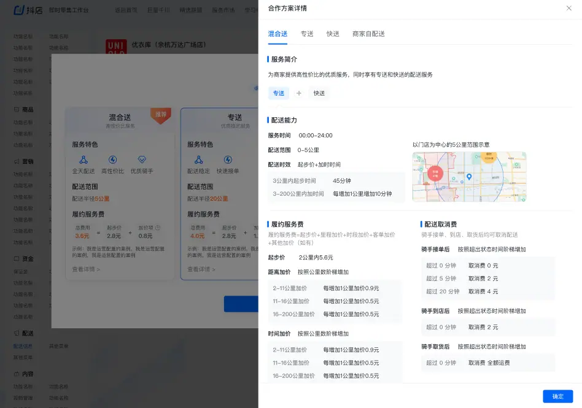The width and height of the screenshot is (582, 408).
Task: Select 视频管理 in the sidebar
Action: pos(23,398)
